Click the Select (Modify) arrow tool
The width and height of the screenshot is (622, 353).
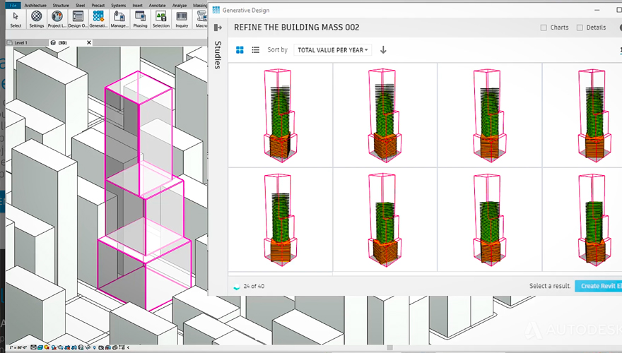(16, 19)
